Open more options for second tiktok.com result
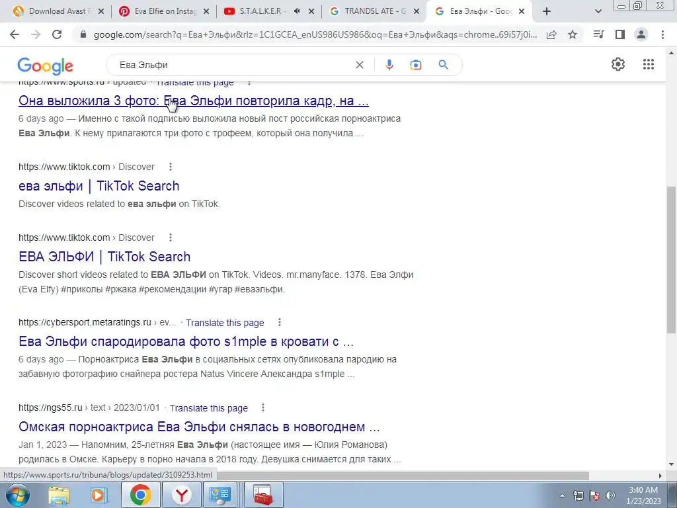 tap(171, 237)
